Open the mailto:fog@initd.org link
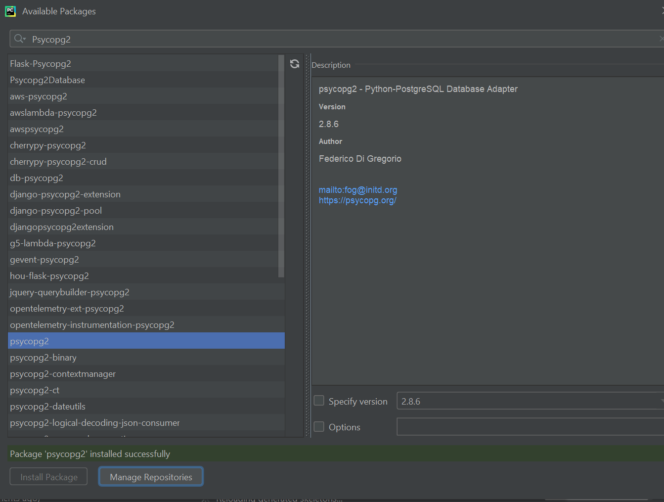 pyautogui.click(x=358, y=190)
